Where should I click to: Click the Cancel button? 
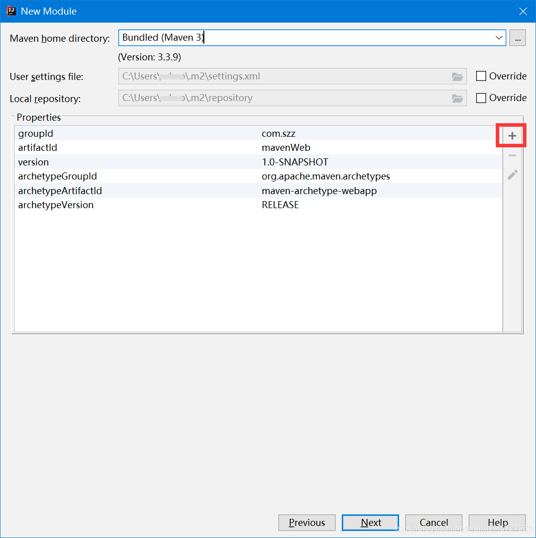point(434,522)
